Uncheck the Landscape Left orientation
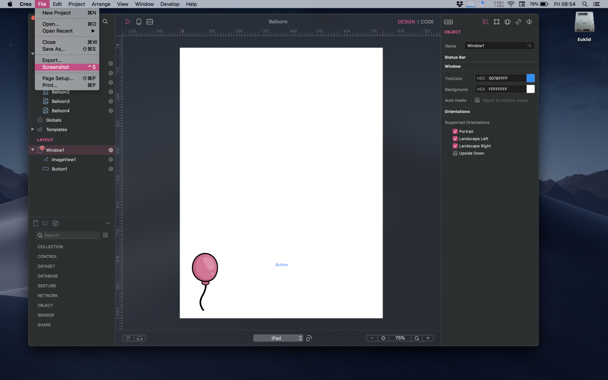This screenshot has height=380, width=608. 455,138
